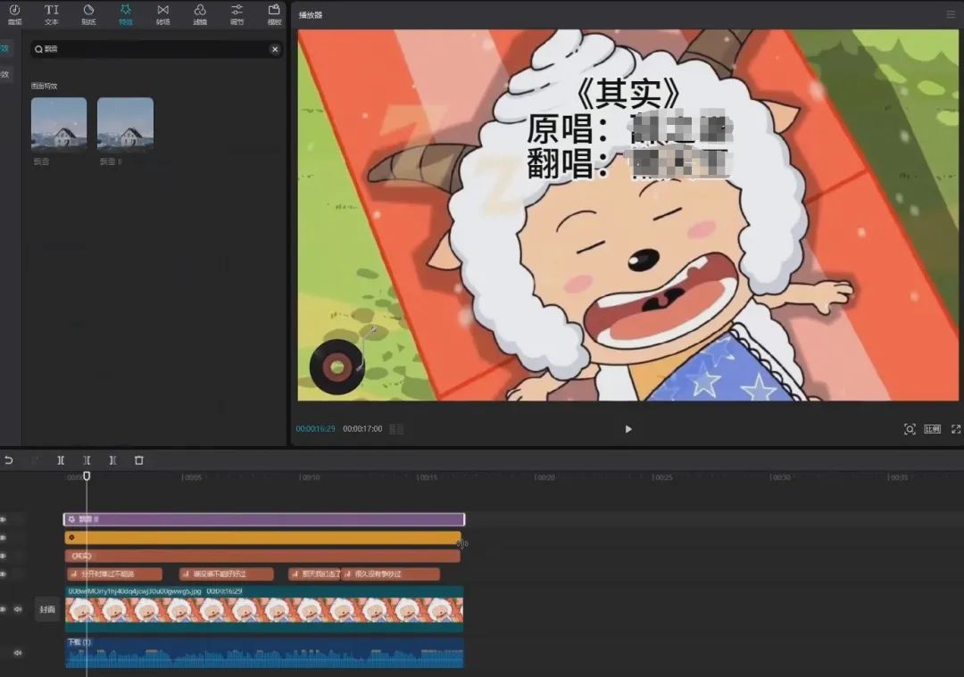Click the undo arrow in timeline toolbar
The height and width of the screenshot is (677, 964).
point(9,460)
